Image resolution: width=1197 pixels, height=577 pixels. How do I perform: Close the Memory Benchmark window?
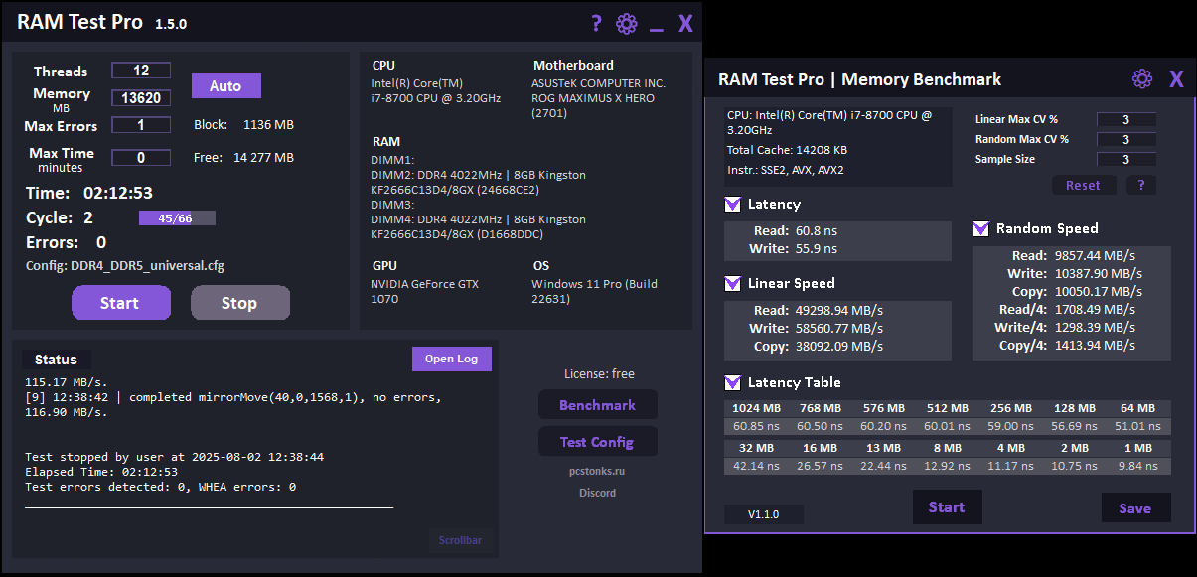tap(1176, 79)
